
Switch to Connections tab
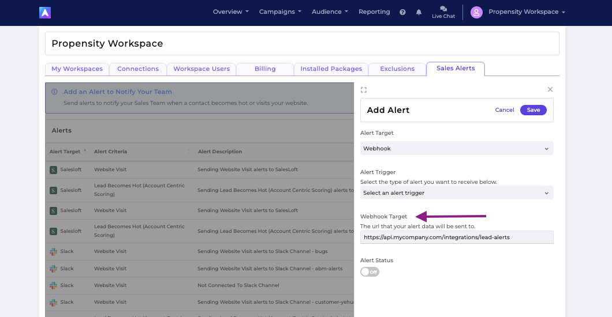138,69
